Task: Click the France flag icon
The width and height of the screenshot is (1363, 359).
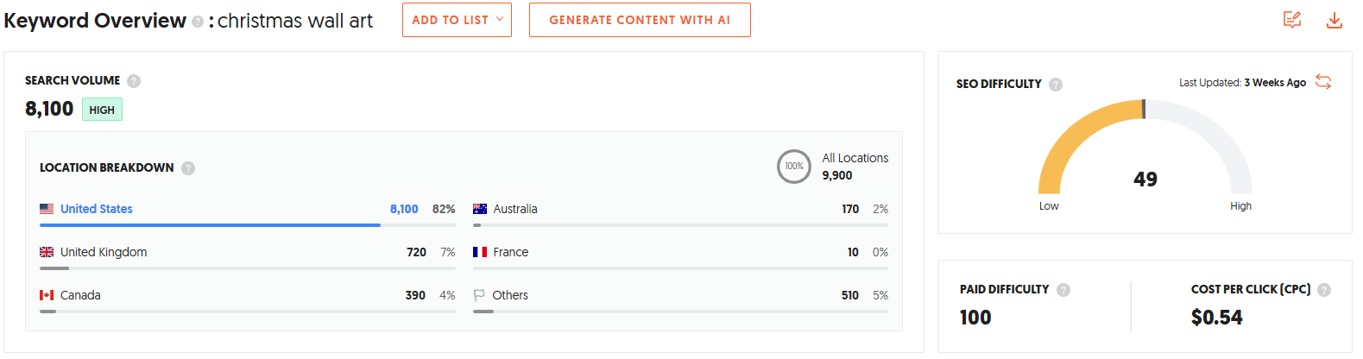Action: pos(480,252)
